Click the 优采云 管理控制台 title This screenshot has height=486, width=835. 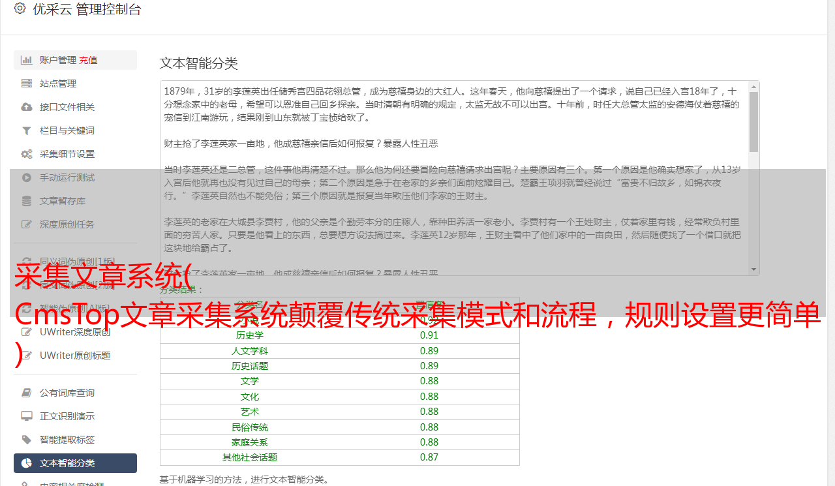tap(87, 9)
